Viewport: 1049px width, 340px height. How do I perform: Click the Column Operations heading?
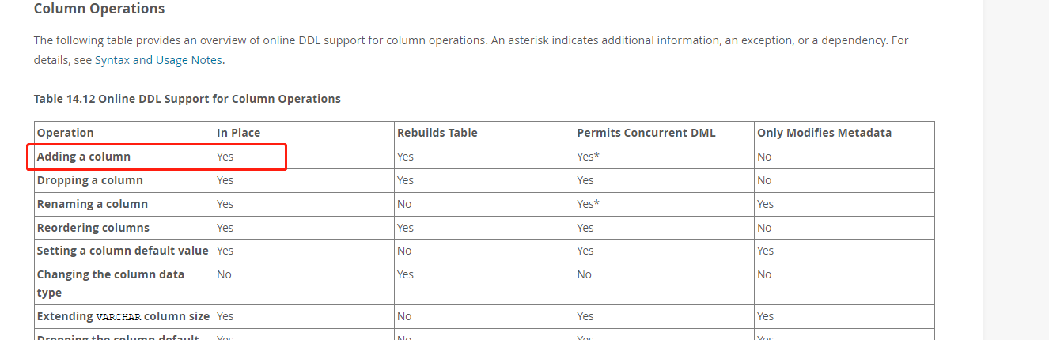[99, 9]
